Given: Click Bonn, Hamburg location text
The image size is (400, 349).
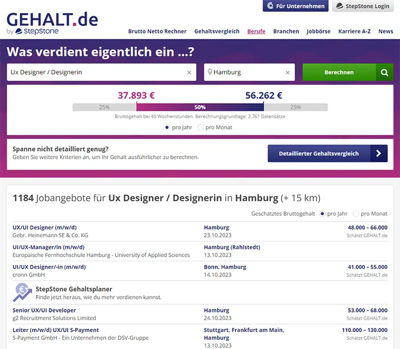Looking at the screenshot, I should click(x=225, y=267).
